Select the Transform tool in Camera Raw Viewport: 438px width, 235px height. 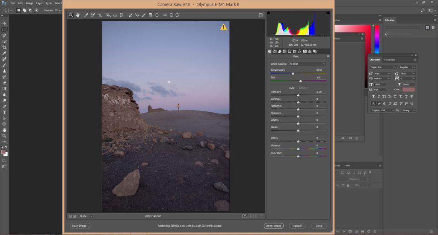coord(122,15)
